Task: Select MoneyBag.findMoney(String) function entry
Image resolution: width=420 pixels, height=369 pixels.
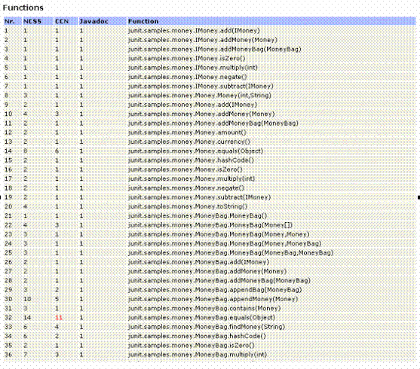Action: pyautogui.click(x=207, y=327)
